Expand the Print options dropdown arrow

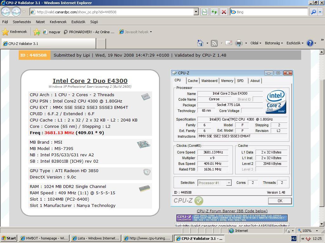246,43
